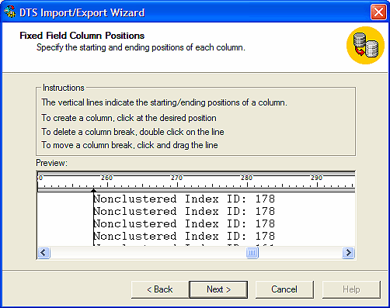This screenshot has width=390, height=308.
Task: Click the DTS Import/Export Wizard title text
Action: click(x=82, y=12)
